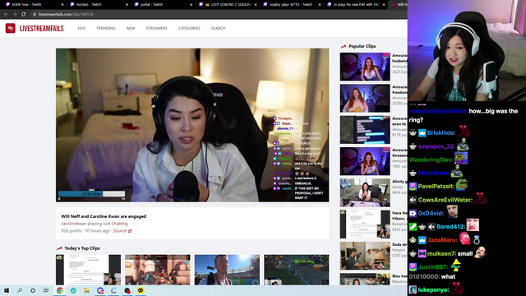Open the Alinity popular clip thumbnail
Image resolution: width=526 pixels, height=296 pixels.
point(365,192)
